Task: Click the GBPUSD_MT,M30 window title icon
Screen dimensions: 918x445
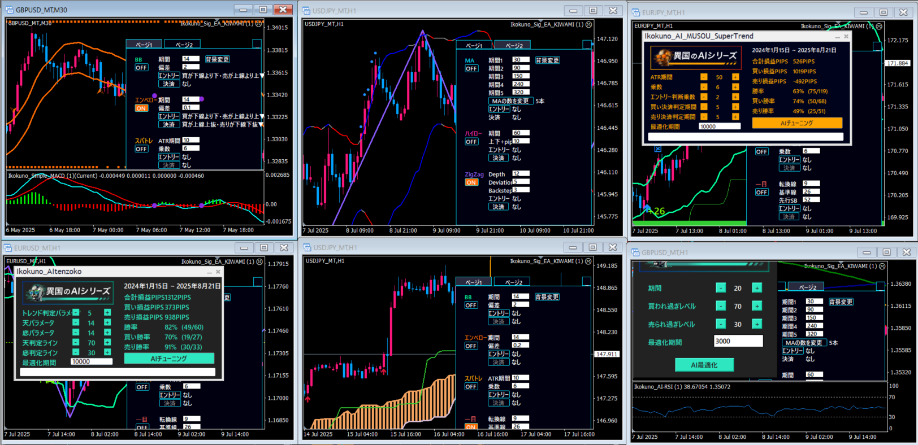Action: click(10, 10)
